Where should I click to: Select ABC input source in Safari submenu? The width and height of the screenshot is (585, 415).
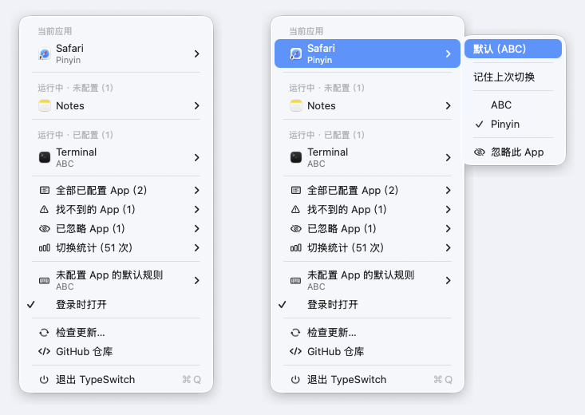(x=513, y=105)
